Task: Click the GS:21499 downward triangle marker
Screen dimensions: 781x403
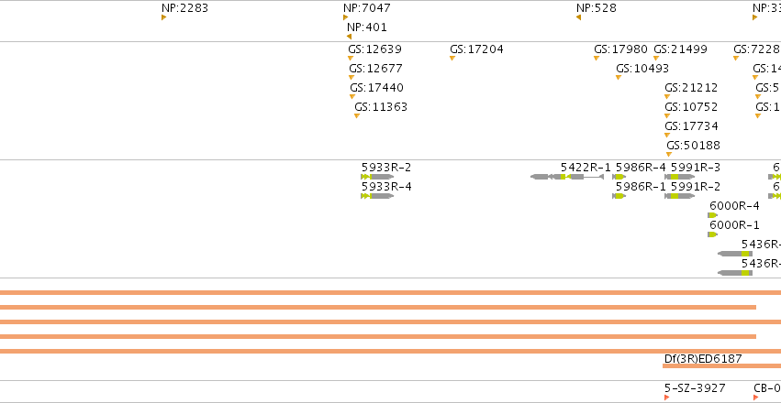Action: tap(656, 59)
